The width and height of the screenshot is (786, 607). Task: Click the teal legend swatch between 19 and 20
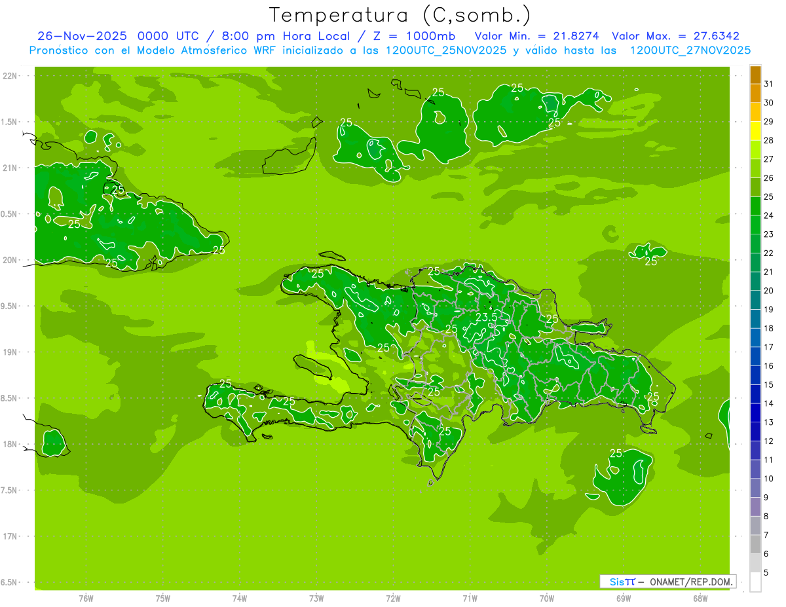(x=755, y=301)
